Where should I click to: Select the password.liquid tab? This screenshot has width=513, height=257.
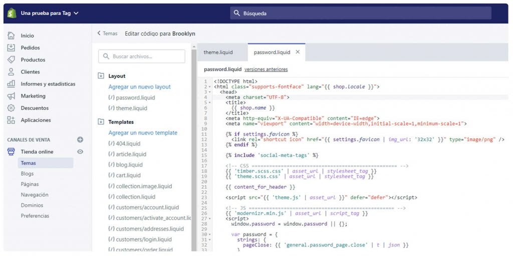point(272,52)
